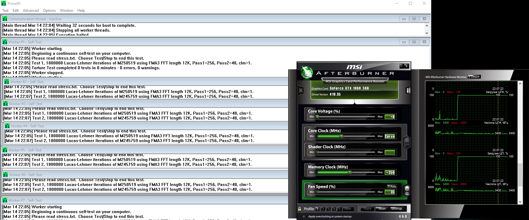Select profile slot 1 in Afterburner

(317, 209)
